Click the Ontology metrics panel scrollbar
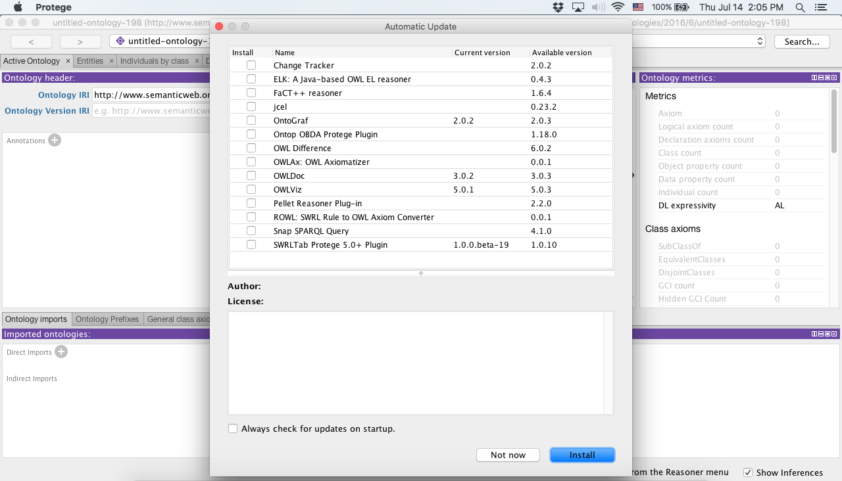842x481 pixels. coord(834,122)
